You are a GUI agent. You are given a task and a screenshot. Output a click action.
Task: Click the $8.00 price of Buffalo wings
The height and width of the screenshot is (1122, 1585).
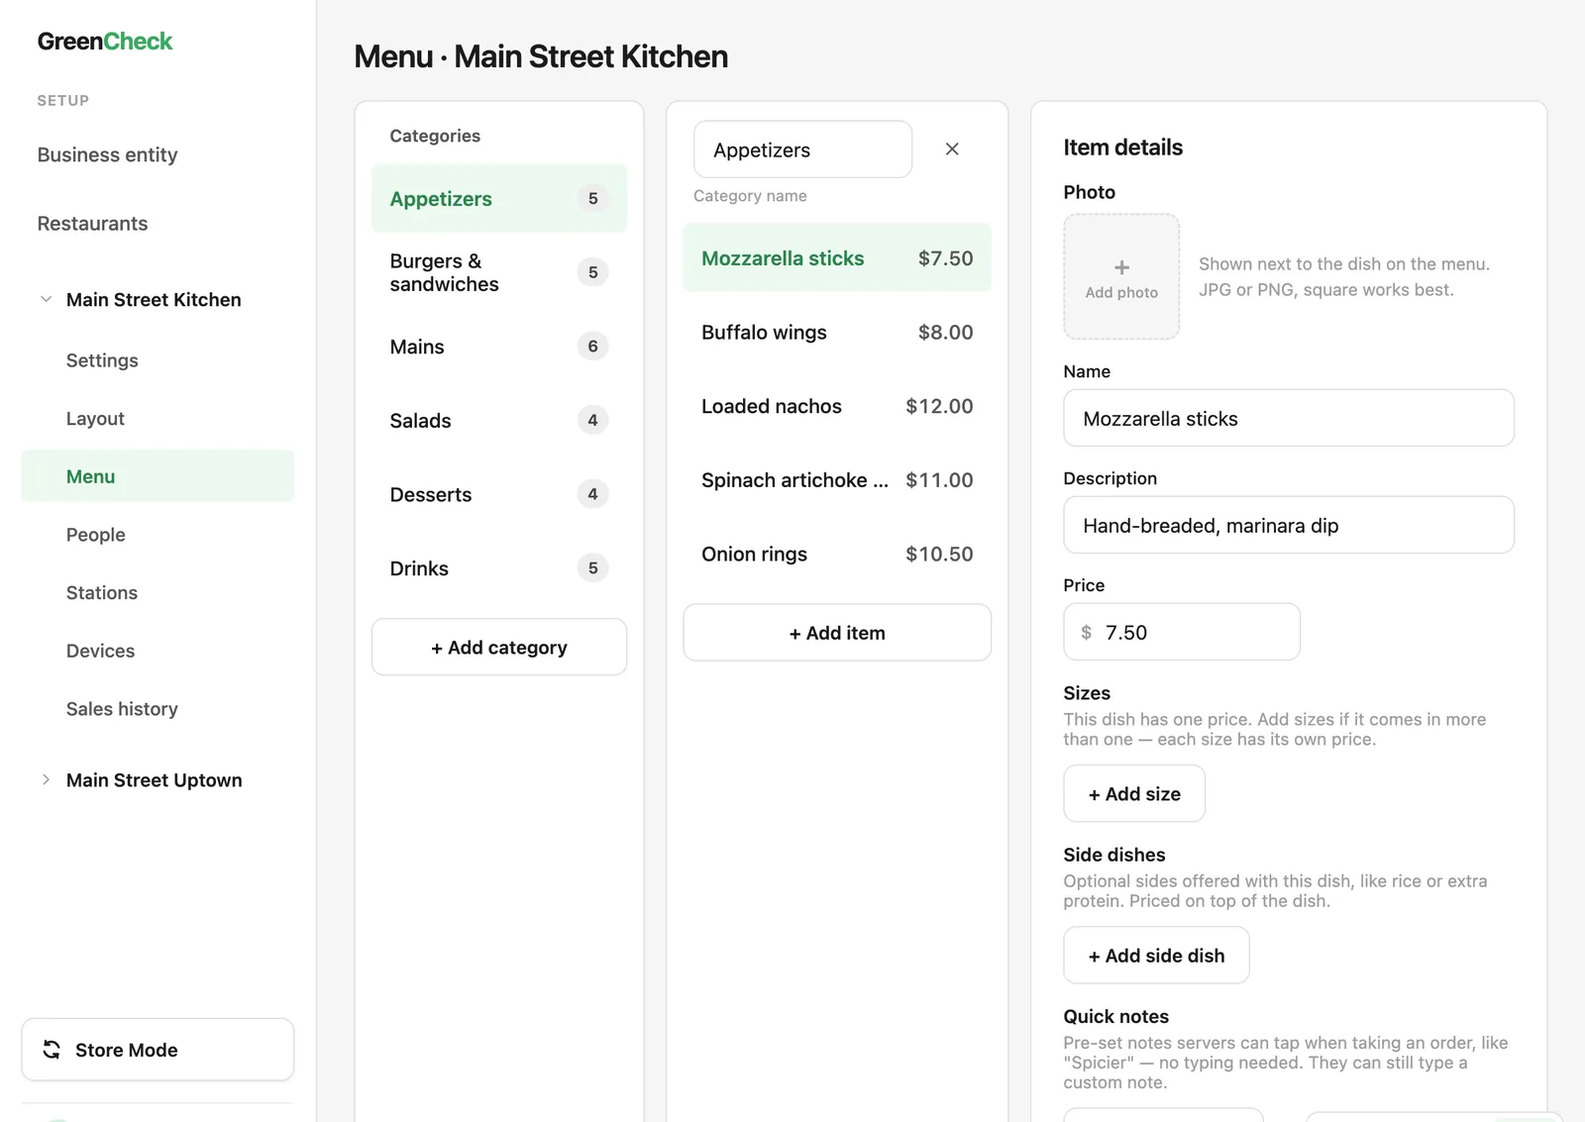(x=945, y=333)
